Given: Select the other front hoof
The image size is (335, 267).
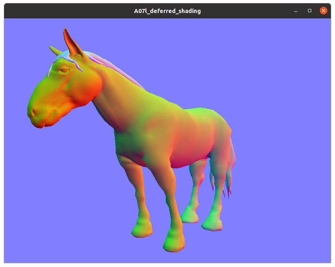Looking at the screenshot, I should click(142, 230).
